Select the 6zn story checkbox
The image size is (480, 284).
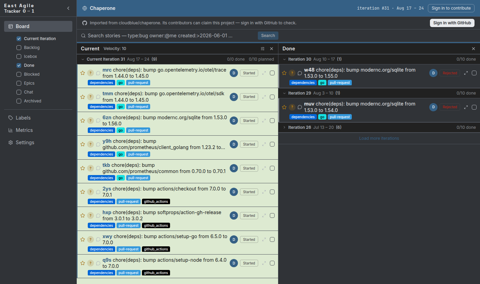pos(272,121)
